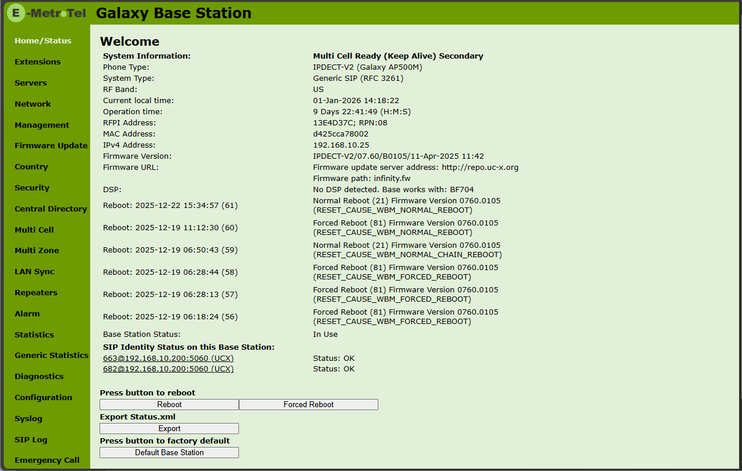
Task: Open Generic Statistics
Action: tap(52, 356)
